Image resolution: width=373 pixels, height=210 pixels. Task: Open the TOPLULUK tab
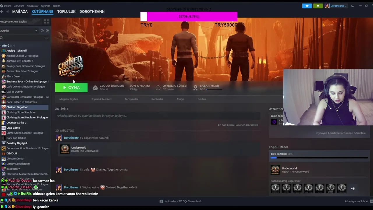pos(66,11)
